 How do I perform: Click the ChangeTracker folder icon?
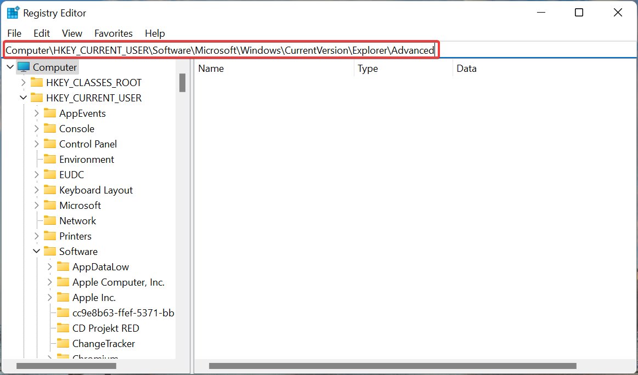tap(63, 344)
